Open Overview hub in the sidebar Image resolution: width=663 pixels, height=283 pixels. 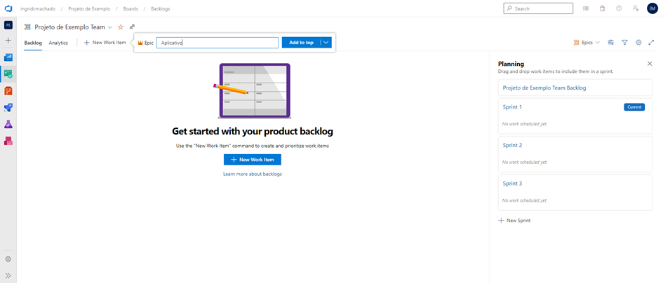point(8,57)
